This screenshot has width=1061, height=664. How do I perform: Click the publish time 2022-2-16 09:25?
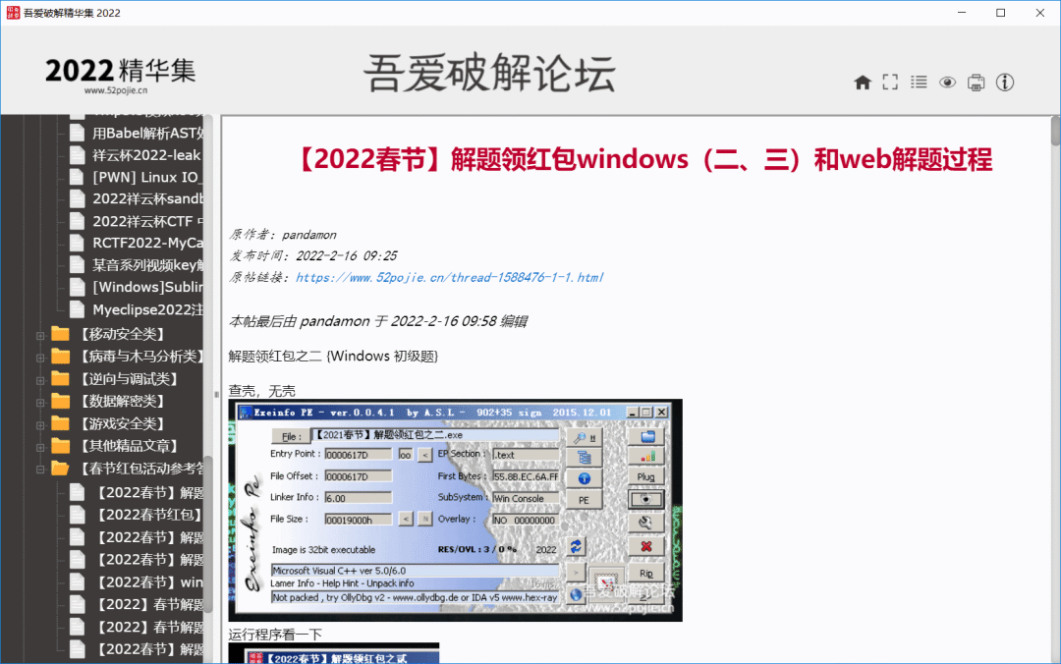click(312, 255)
